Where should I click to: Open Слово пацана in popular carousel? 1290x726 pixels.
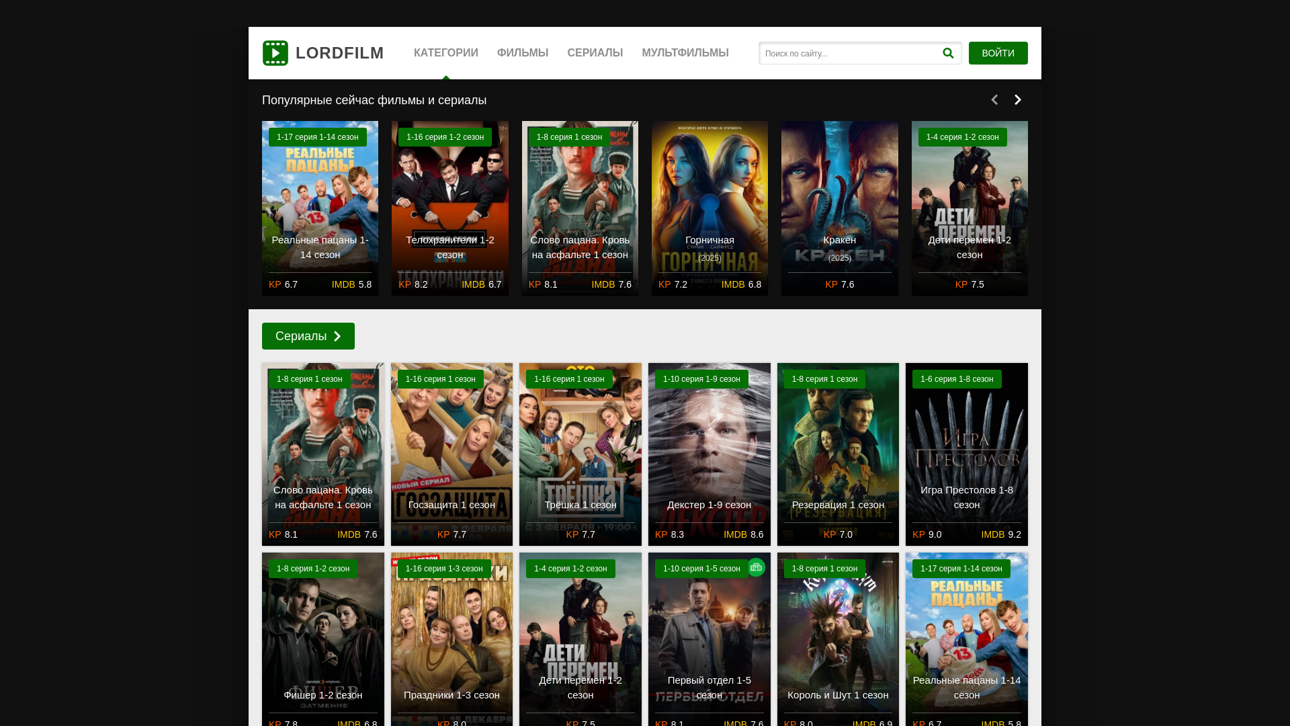[x=580, y=208]
